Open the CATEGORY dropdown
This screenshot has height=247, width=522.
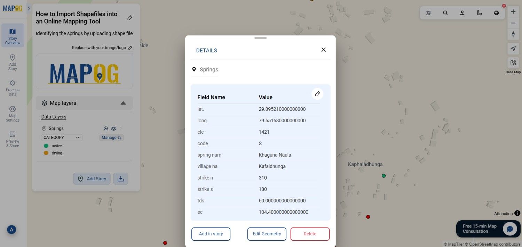[x=62, y=138]
